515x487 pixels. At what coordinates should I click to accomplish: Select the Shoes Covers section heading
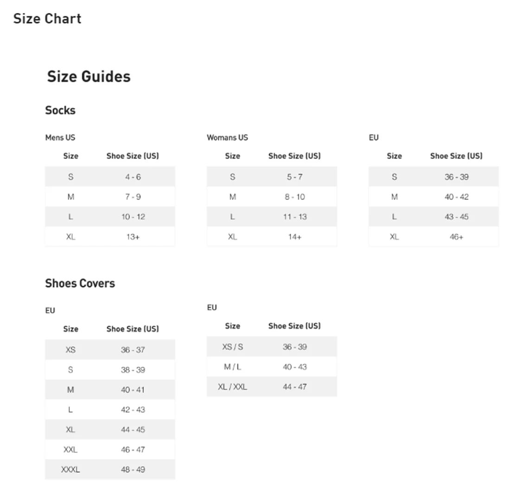point(80,283)
